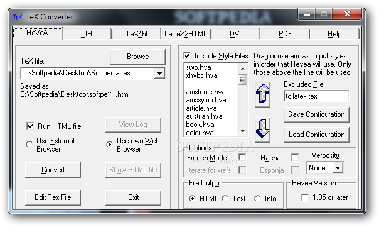This screenshot has height=227, width=379.
Task: Close the TeX Converter window
Action: [347, 14]
